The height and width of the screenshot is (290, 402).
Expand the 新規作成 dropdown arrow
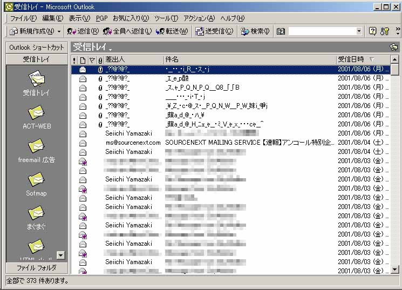pyautogui.click(x=59, y=31)
